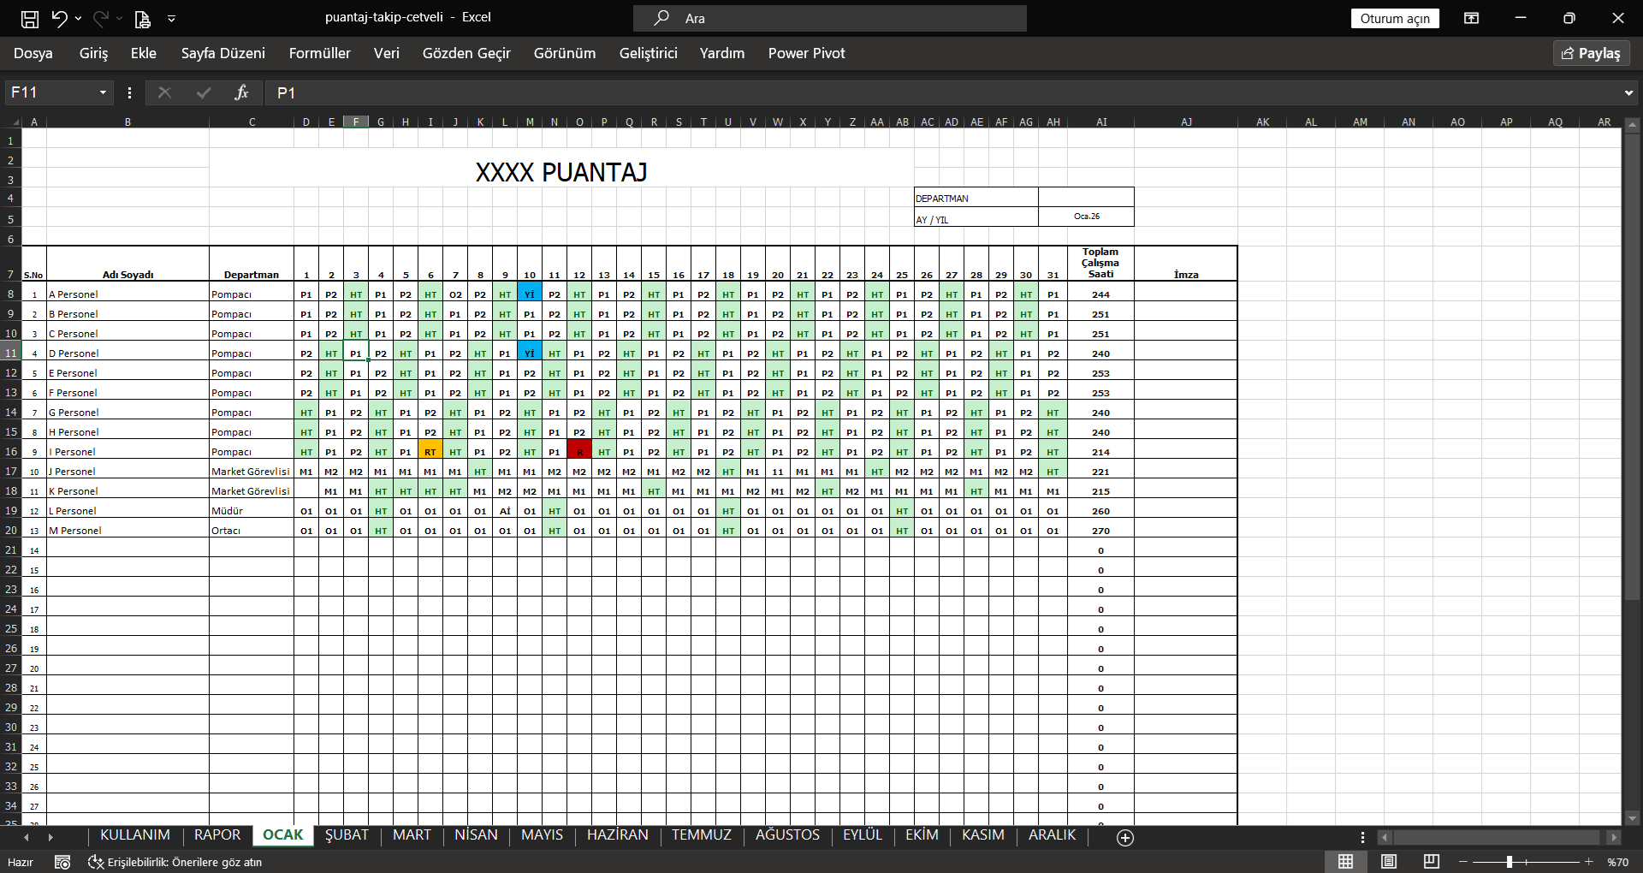Viewport: 1643px width, 873px height.
Task: Click the Save icon in title bar
Action: pos(30,18)
